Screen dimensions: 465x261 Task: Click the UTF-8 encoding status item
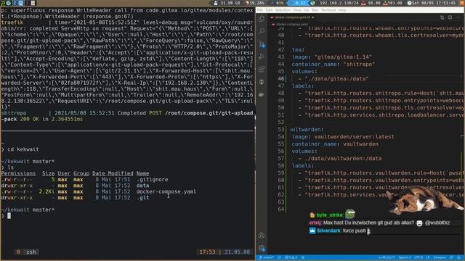pos(418,257)
